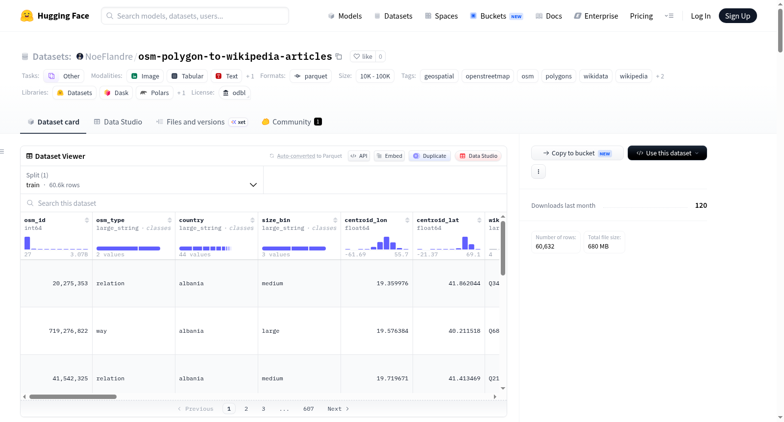This screenshot has height=422, width=784.
Task: Click cell value 719,276,822
Action: (x=68, y=331)
